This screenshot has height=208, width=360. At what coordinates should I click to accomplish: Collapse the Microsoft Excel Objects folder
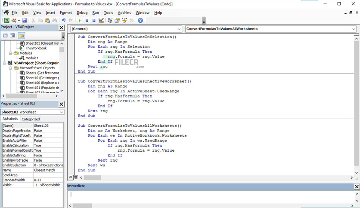10,68
